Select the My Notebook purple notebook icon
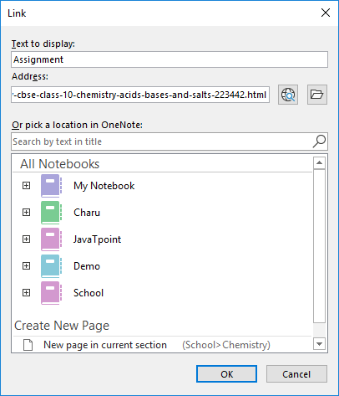 52,186
